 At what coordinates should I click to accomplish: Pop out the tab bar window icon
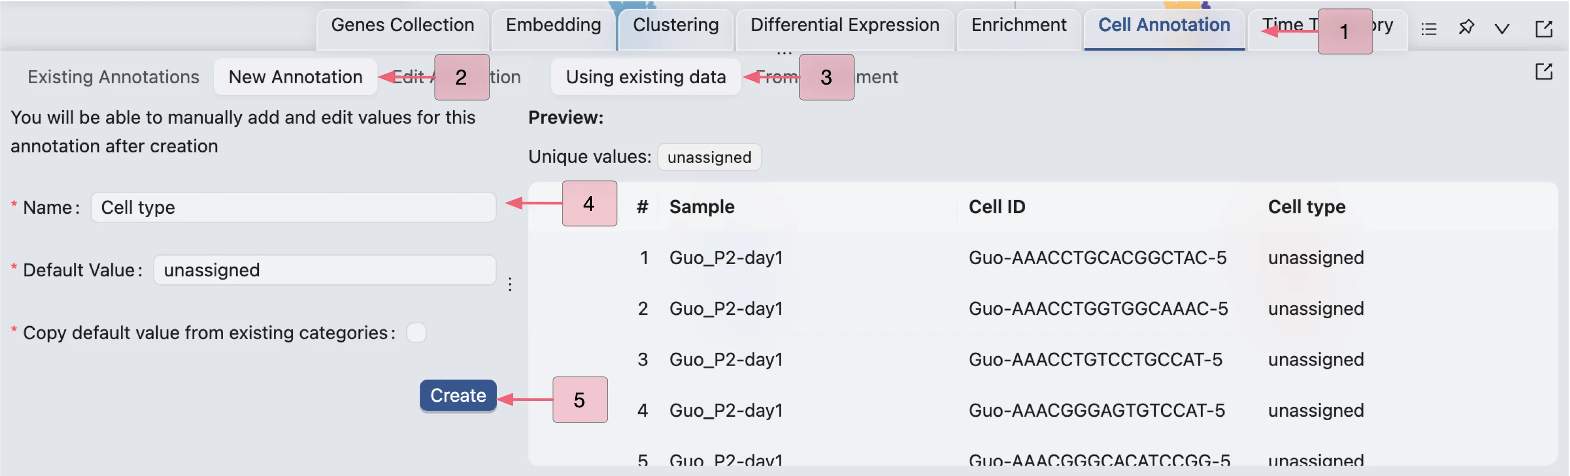click(x=1543, y=29)
